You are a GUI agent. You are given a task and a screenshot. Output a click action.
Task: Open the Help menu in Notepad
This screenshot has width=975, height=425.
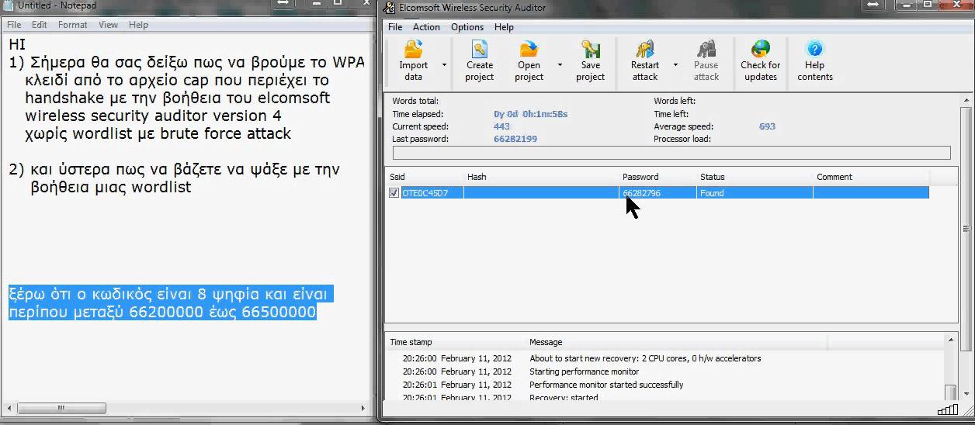click(x=138, y=25)
